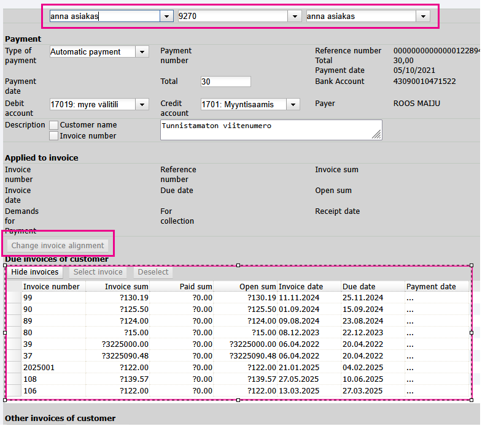Click the payment date value 05/10/2021
Screen dimensions: 485x429
click(414, 70)
